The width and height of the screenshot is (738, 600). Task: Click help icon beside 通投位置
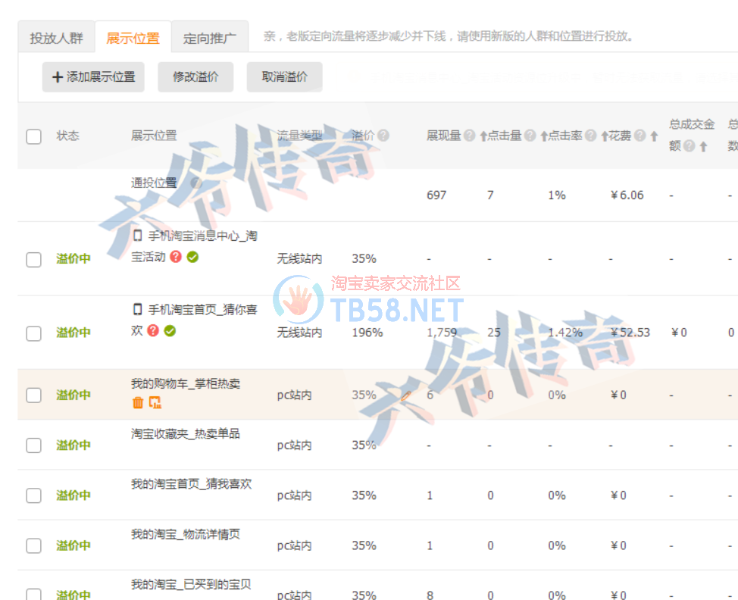pyautogui.click(x=196, y=183)
